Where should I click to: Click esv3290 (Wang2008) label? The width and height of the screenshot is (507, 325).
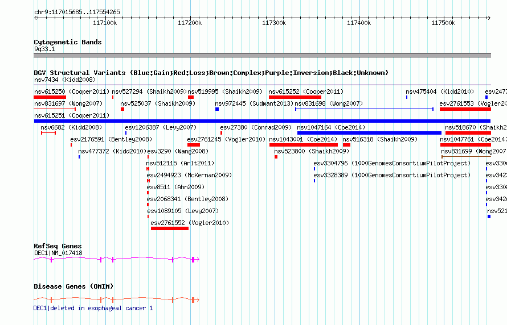point(178,151)
